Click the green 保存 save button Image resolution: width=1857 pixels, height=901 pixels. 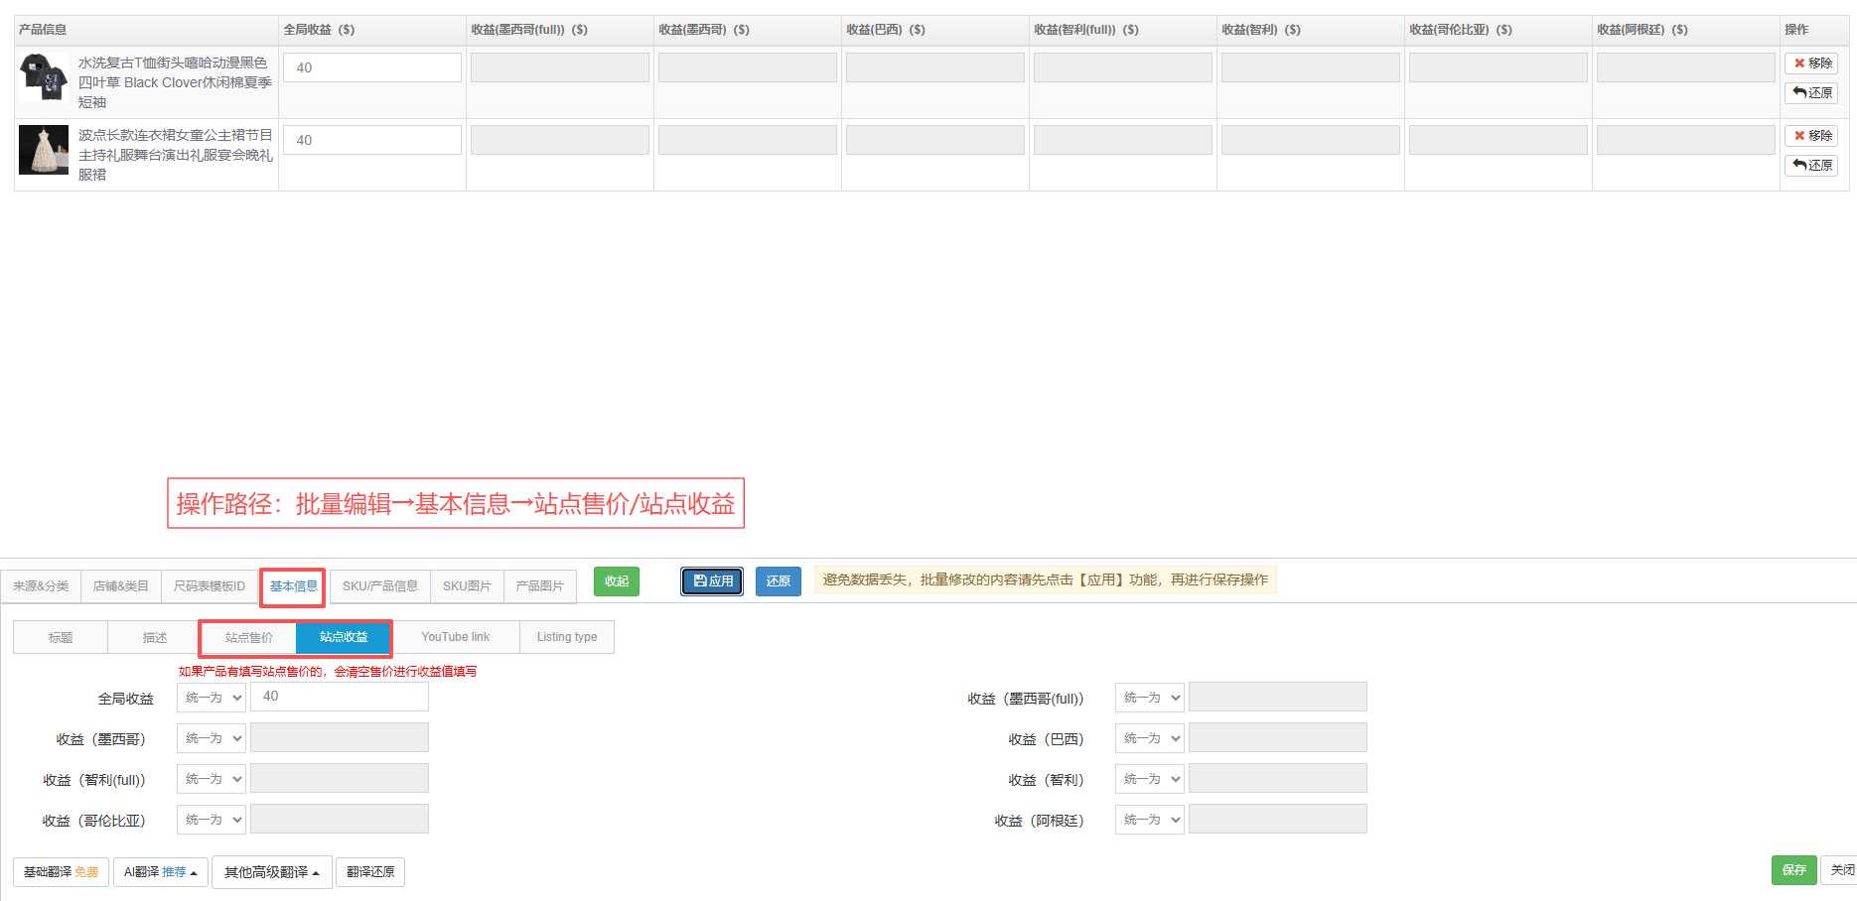pos(1793,870)
